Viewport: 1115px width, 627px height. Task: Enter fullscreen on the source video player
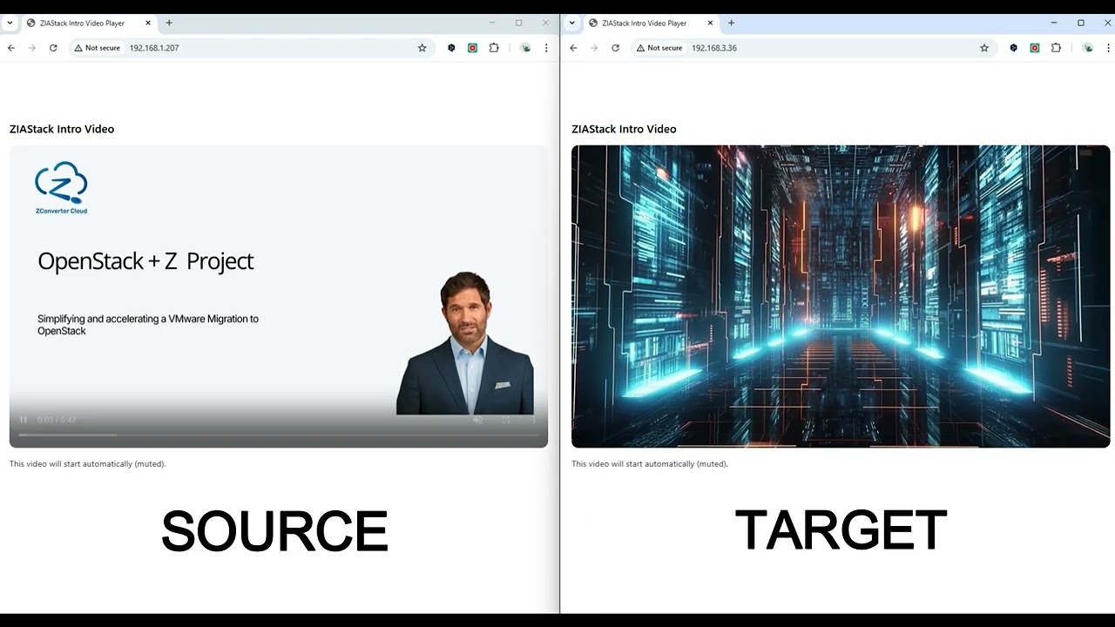point(506,420)
